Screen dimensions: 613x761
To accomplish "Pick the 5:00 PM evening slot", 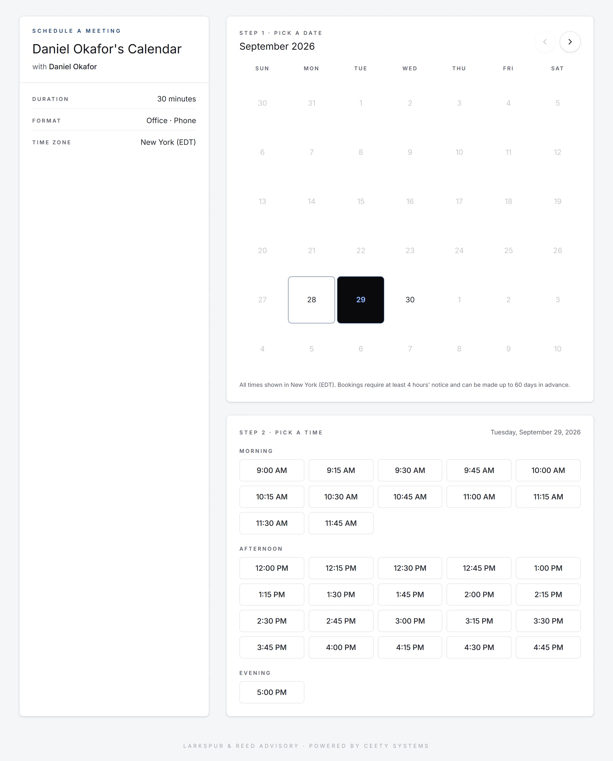I will [x=272, y=693].
